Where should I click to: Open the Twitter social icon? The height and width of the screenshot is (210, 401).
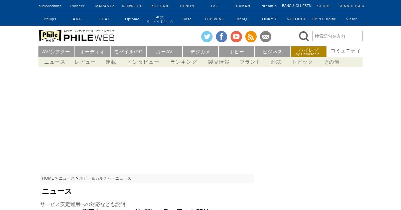(x=207, y=37)
